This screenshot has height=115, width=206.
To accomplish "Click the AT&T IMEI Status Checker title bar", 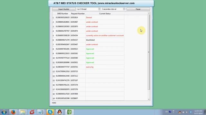I will (101, 3).
